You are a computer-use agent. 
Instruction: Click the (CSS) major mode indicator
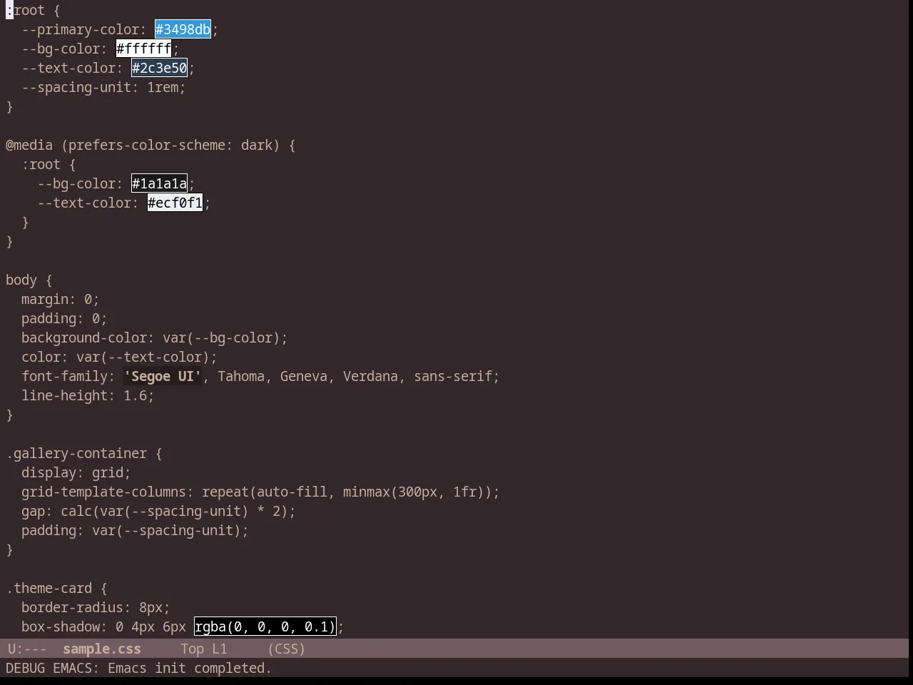[287, 649]
